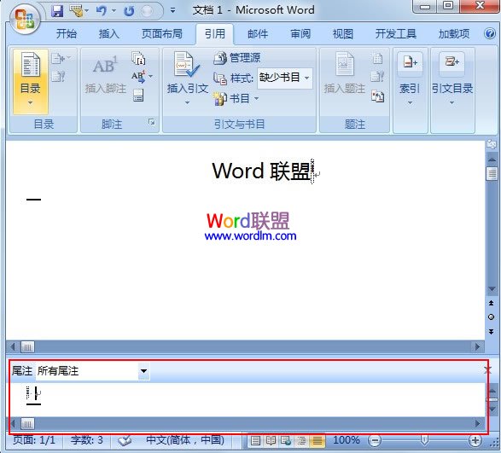
Task: Open the 目录 table of contents menu
Action: [x=31, y=82]
